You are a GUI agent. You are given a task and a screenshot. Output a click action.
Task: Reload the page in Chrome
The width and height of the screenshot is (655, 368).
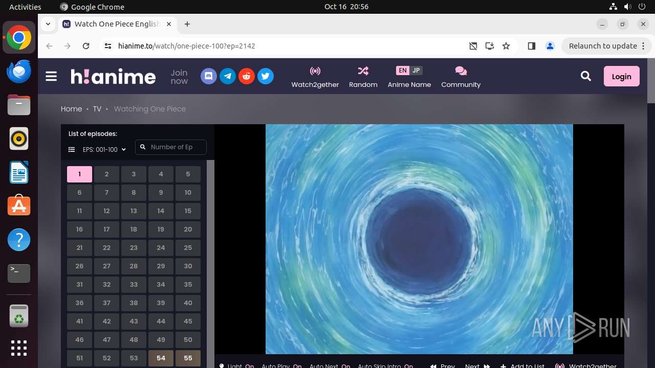pyautogui.click(x=86, y=46)
